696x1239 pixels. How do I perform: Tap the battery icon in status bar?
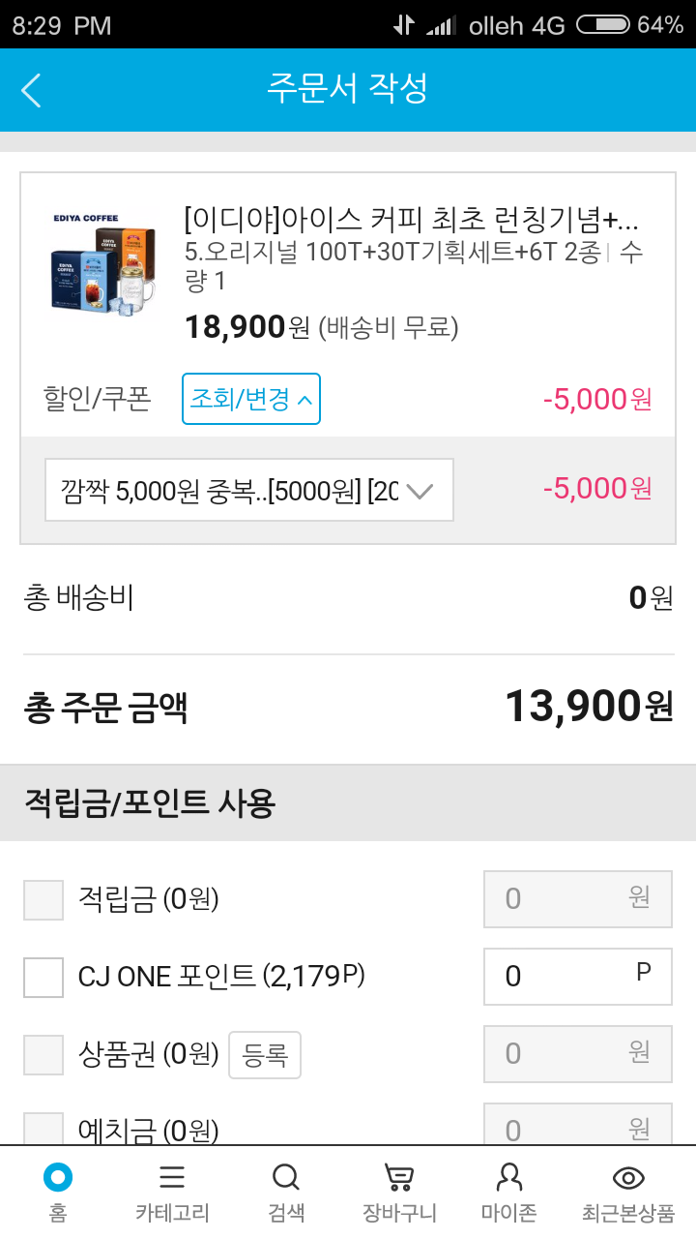(602, 25)
